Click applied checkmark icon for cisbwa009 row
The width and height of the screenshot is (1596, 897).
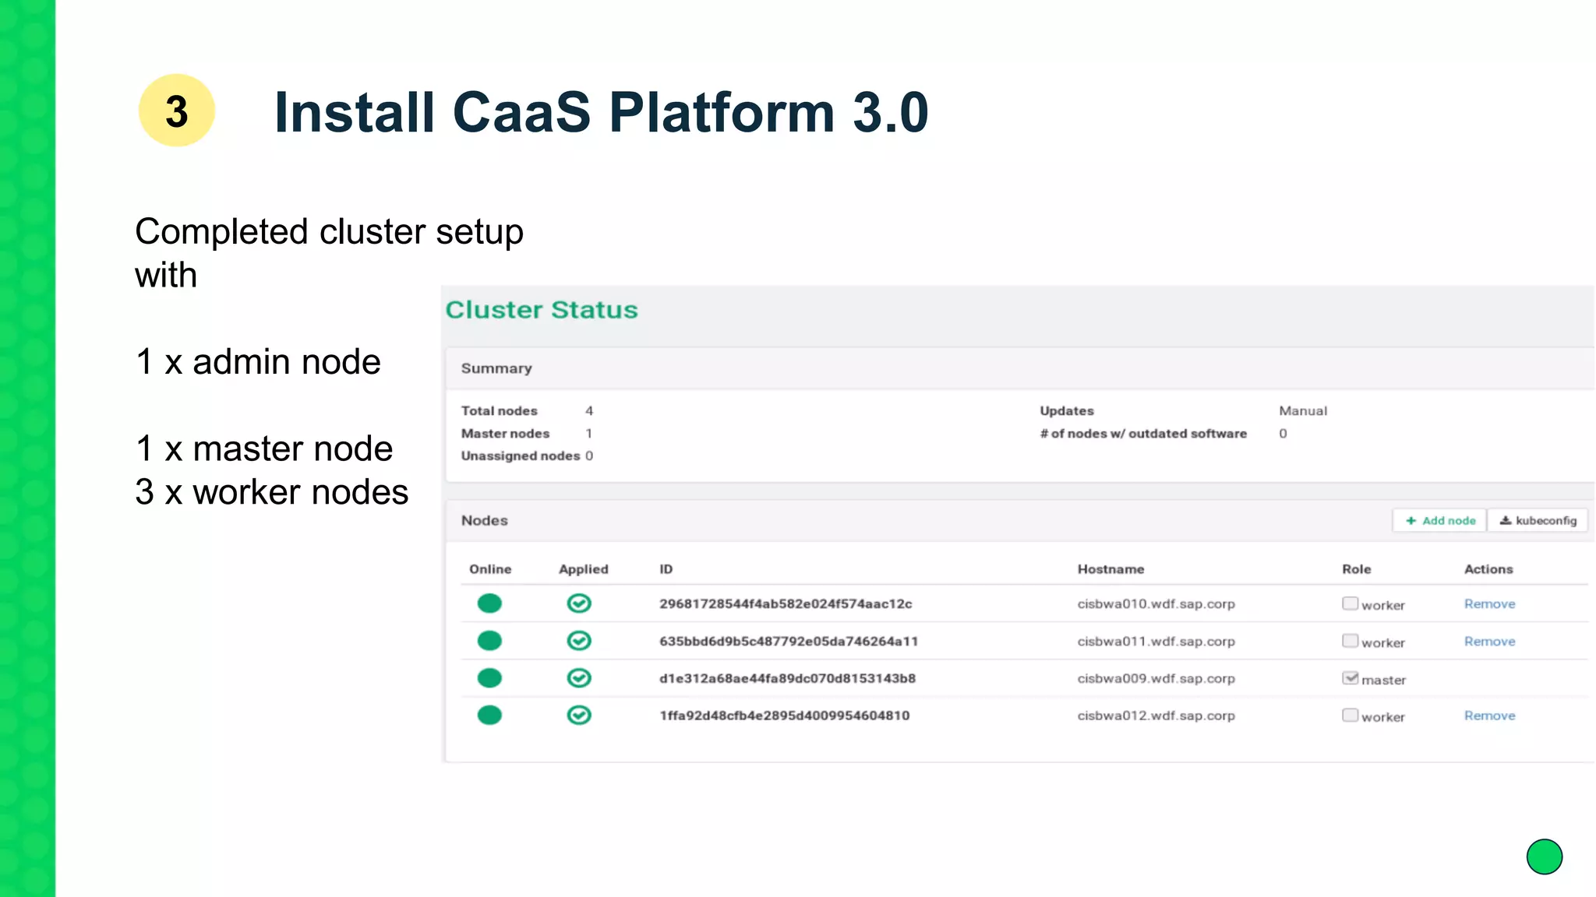tap(579, 678)
